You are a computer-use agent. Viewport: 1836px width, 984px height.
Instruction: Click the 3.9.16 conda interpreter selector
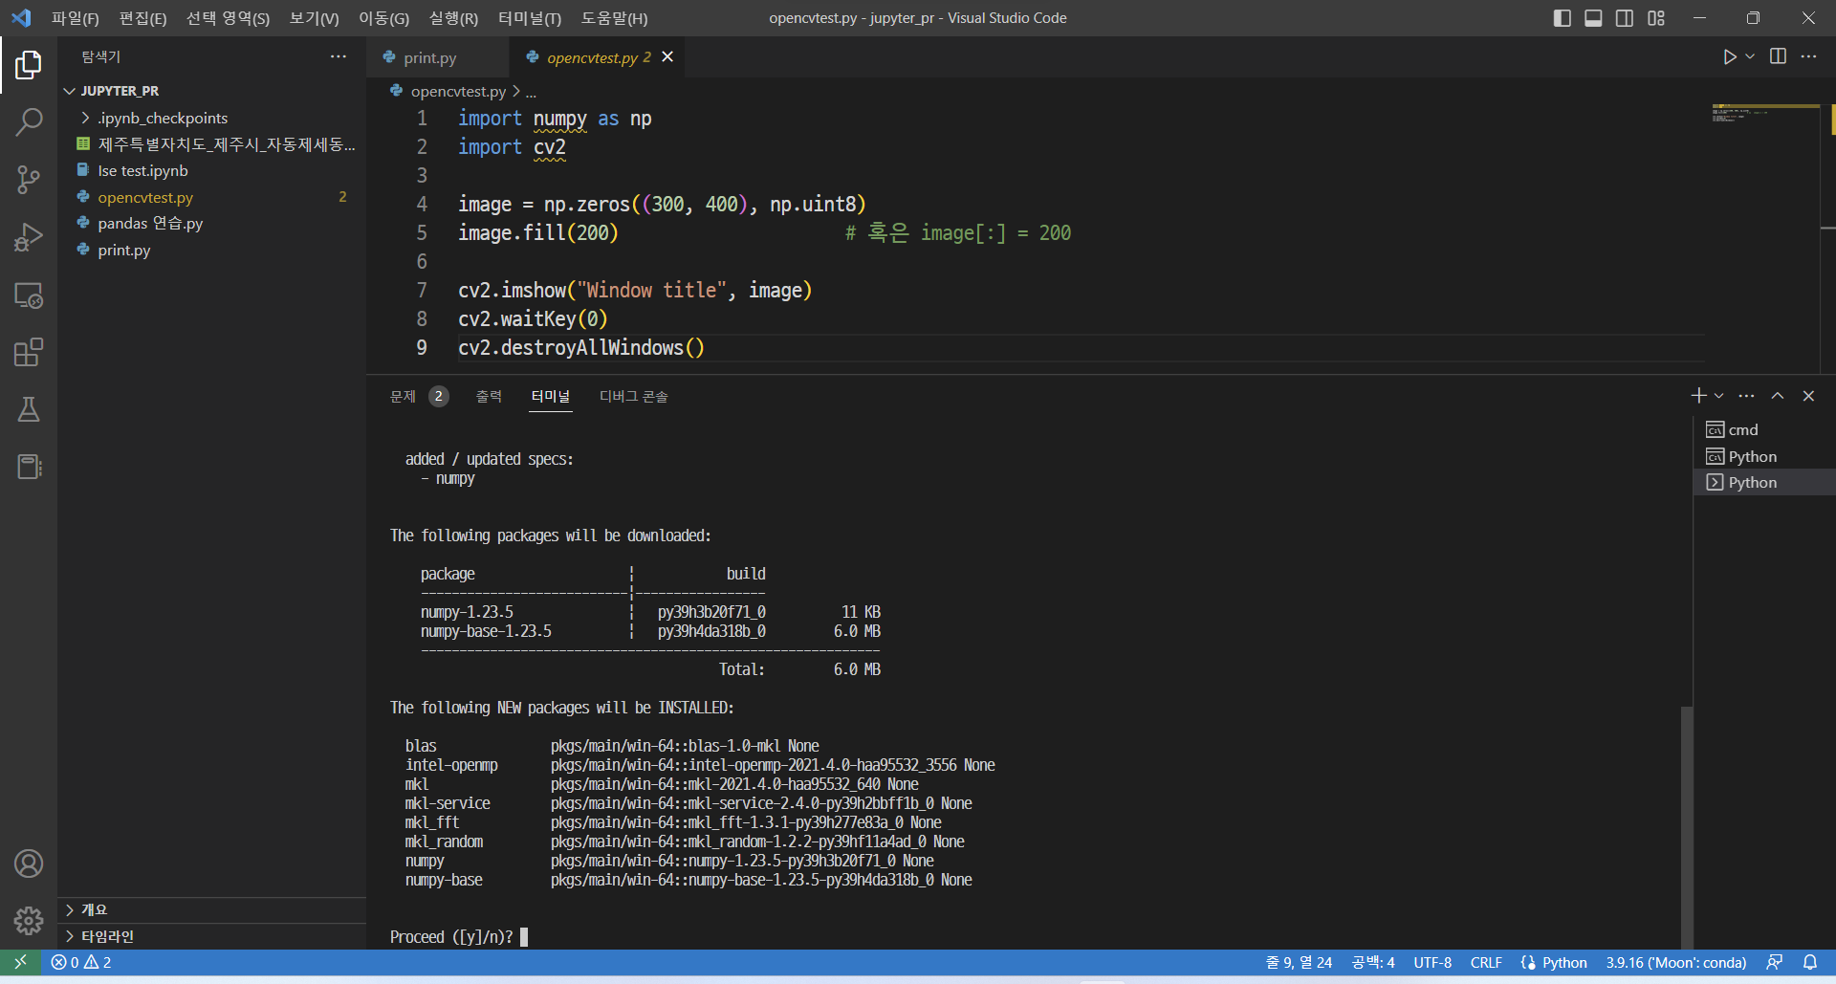[x=1675, y=962]
